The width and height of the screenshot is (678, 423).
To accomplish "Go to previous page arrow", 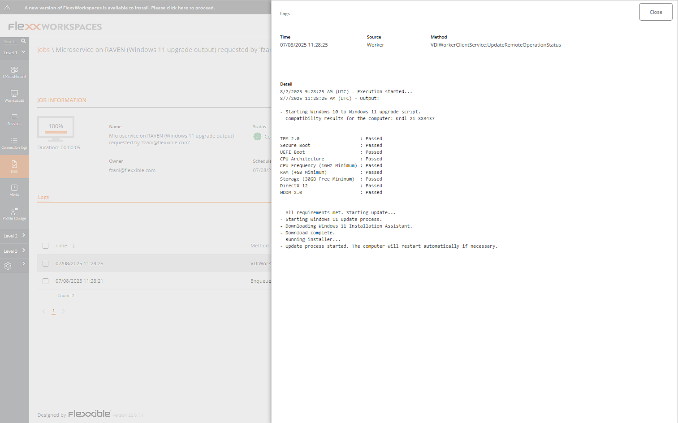I will [44, 311].
